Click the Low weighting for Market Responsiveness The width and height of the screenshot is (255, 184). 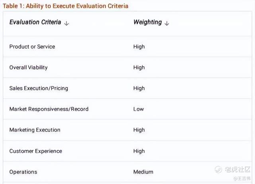pyautogui.click(x=139, y=109)
